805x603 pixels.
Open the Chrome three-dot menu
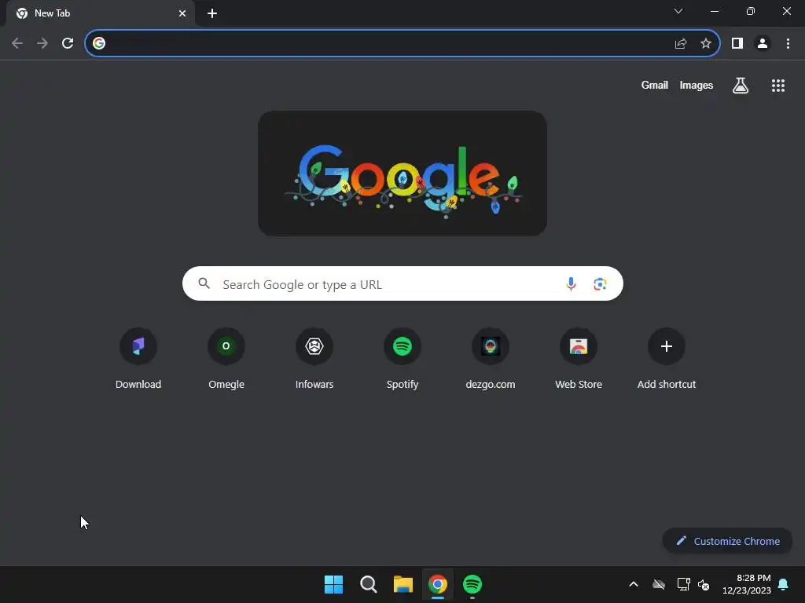point(788,44)
